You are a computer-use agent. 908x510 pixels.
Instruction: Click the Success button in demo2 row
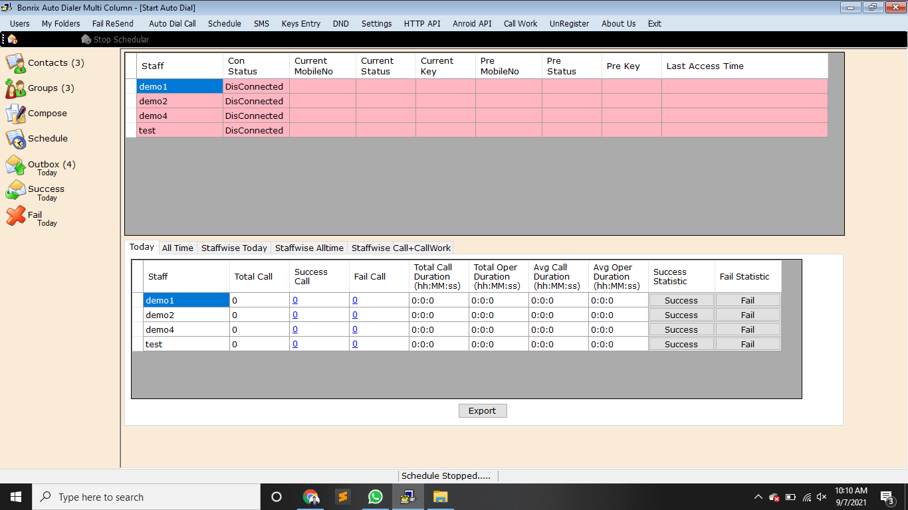(x=681, y=315)
